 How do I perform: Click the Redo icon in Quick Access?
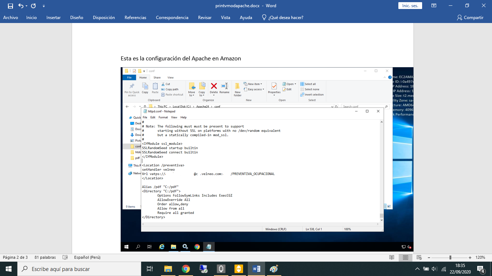33,6
